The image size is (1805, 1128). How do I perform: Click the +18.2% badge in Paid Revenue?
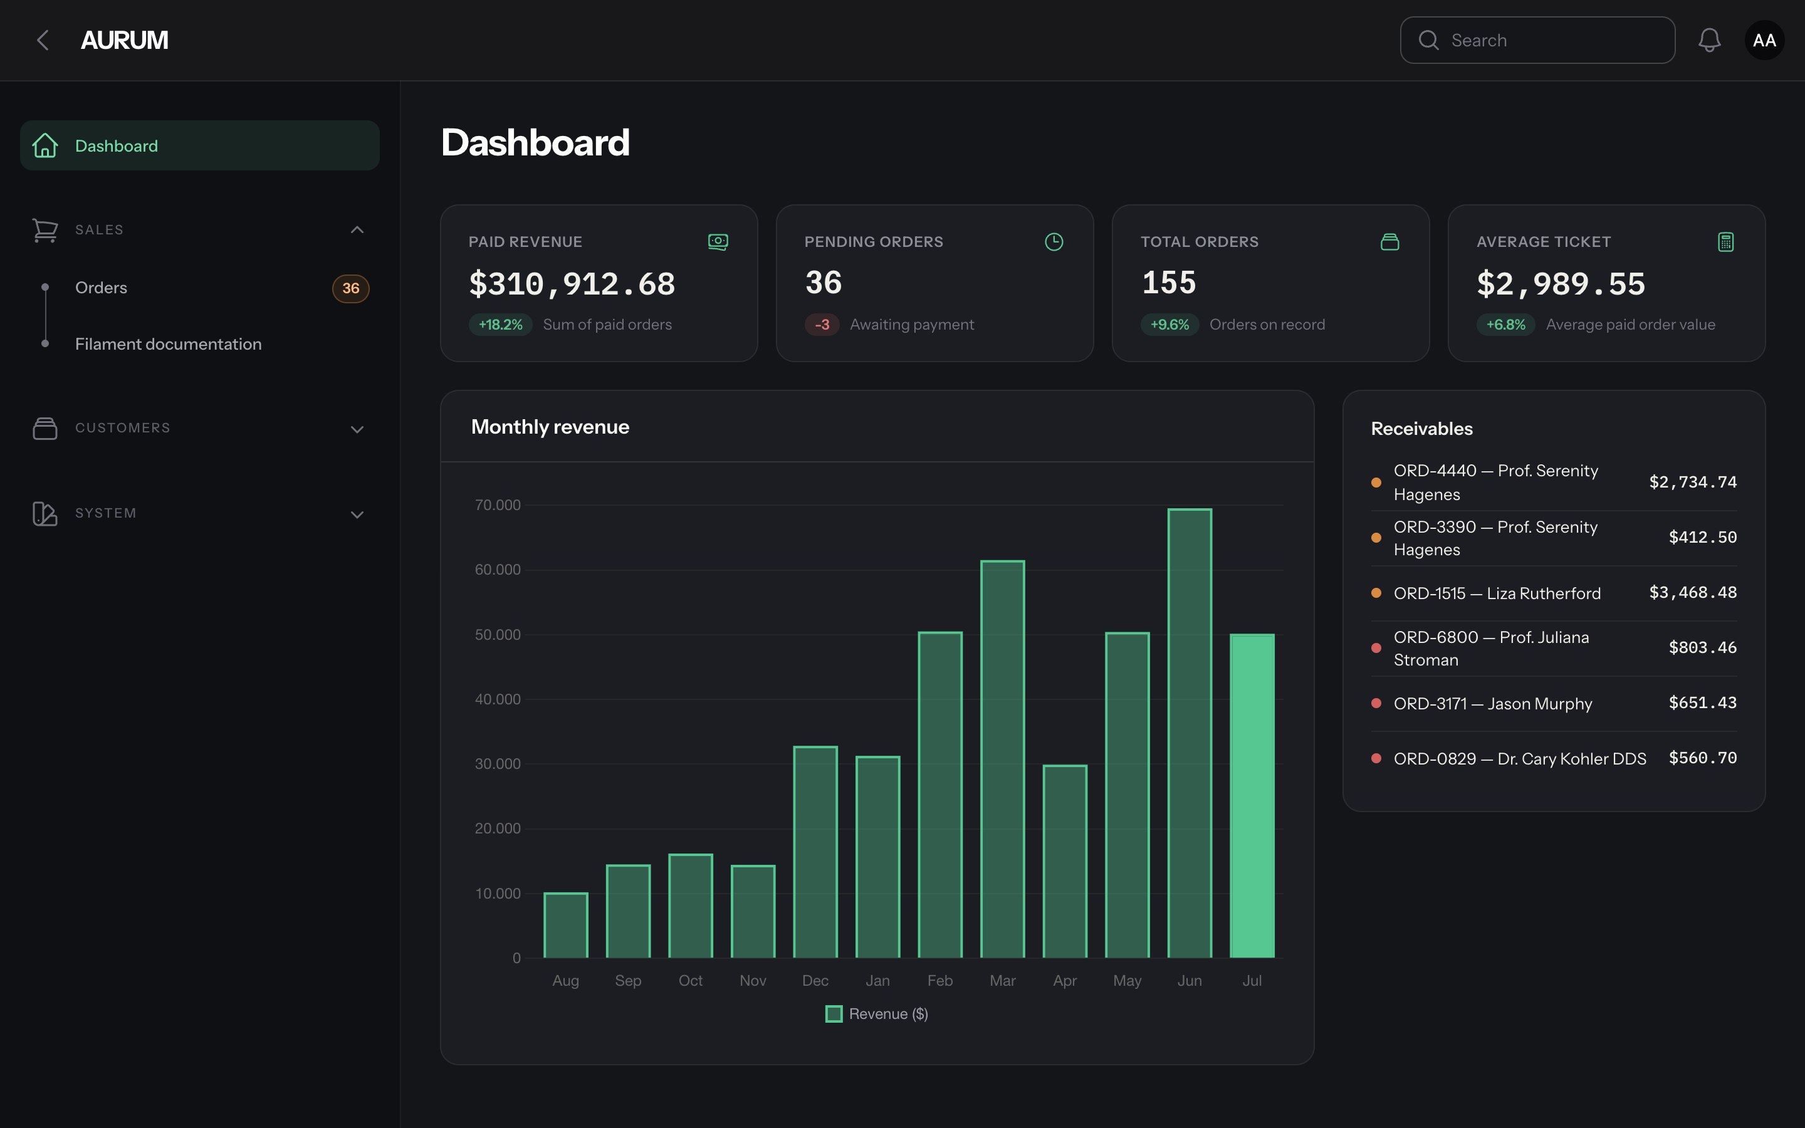click(x=501, y=325)
